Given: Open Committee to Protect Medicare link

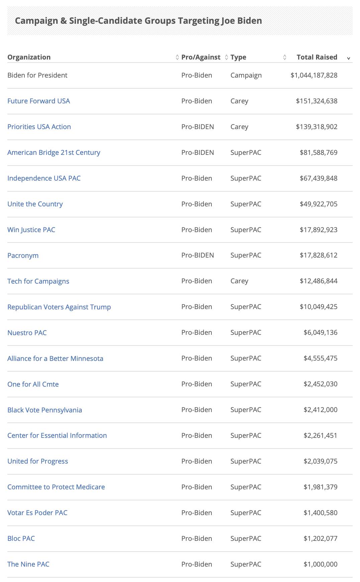Looking at the screenshot, I should click(x=56, y=487).
